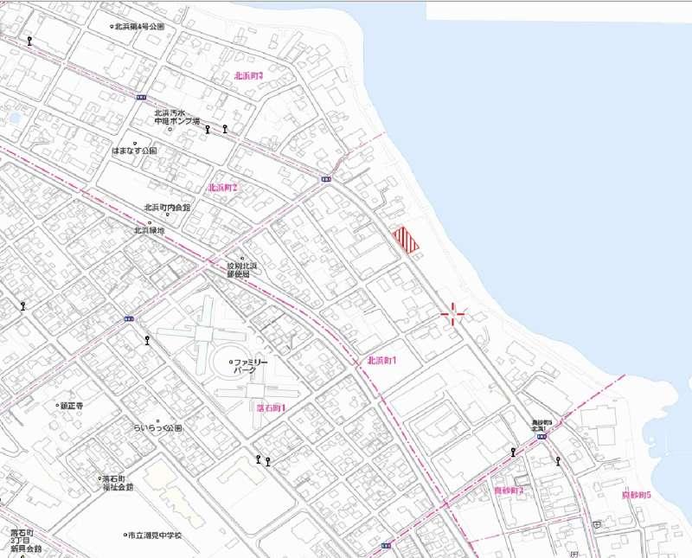Select the 紋別北浜郵便局 post office label
Image resolution: width=692 pixels, height=558 pixels.
tap(238, 270)
